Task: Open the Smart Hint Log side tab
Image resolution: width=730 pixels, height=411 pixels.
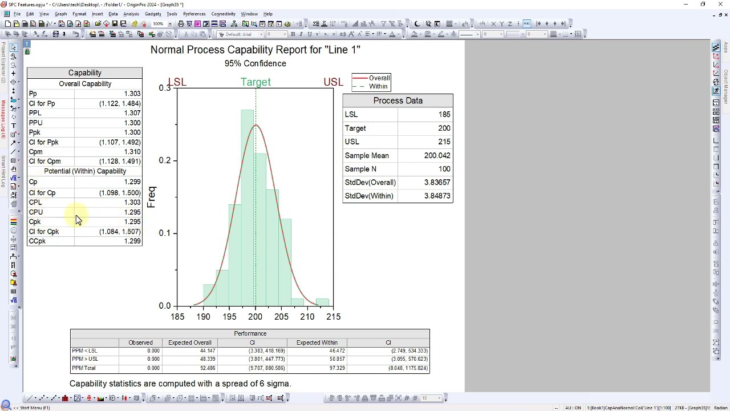Action: click(x=3, y=170)
